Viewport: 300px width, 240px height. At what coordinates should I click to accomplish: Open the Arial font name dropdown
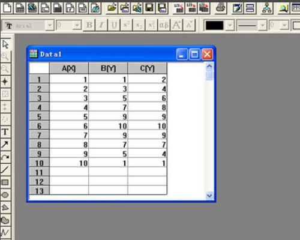tap(50, 25)
